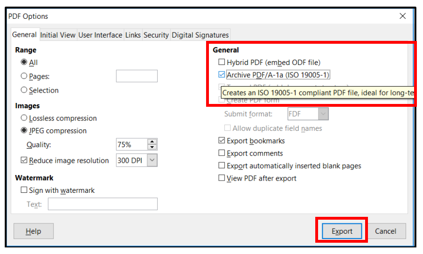The height and width of the screenshot is (254, 423).
Task: Uncheck Archive PDF/A-1a option
Action: [x=222, y=75]
